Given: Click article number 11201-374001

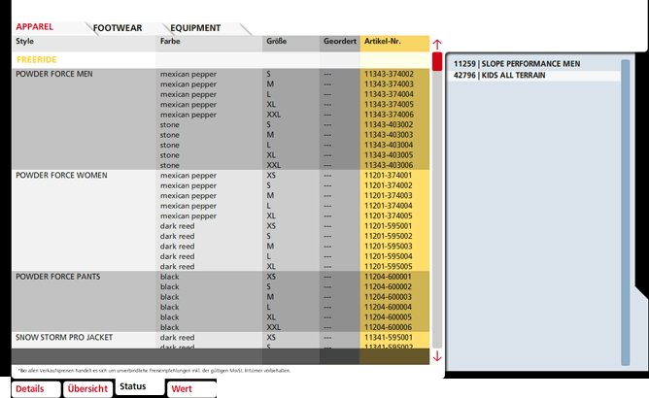Looking at the screenshot, I should [389, 176].
